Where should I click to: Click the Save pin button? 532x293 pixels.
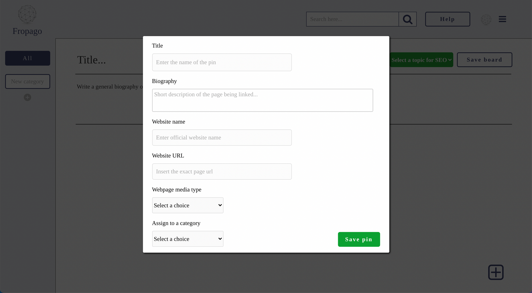(359, 239)
